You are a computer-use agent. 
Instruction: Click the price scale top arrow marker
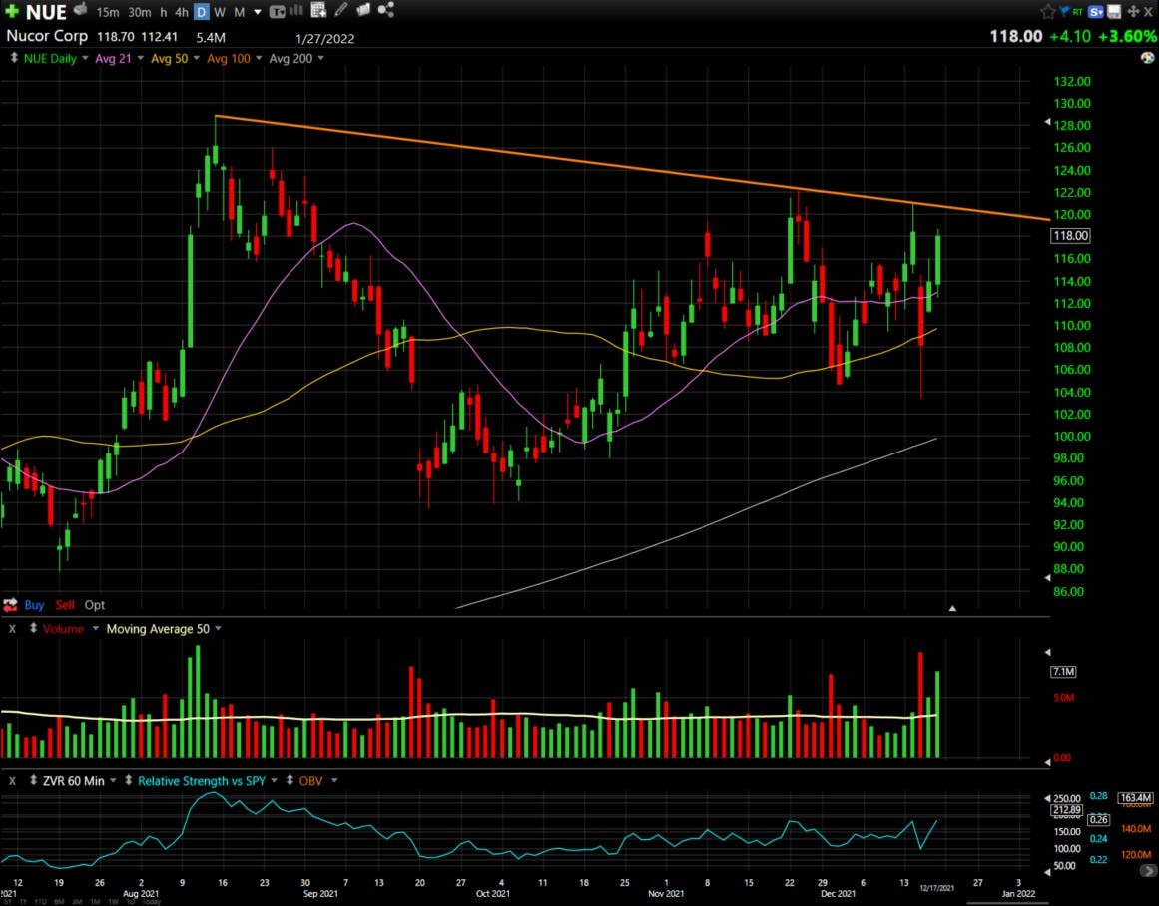[1046, 121]
